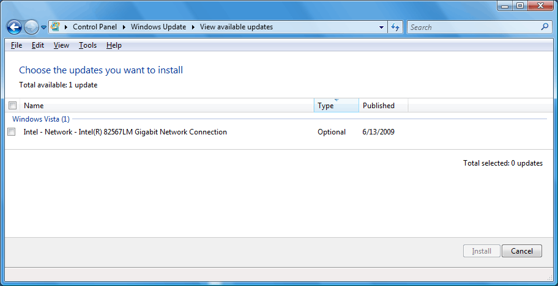Go back with the Back arrow button
Image resolution: width=558 pixels, height=286 pixels.
click(x=15, y=27)
